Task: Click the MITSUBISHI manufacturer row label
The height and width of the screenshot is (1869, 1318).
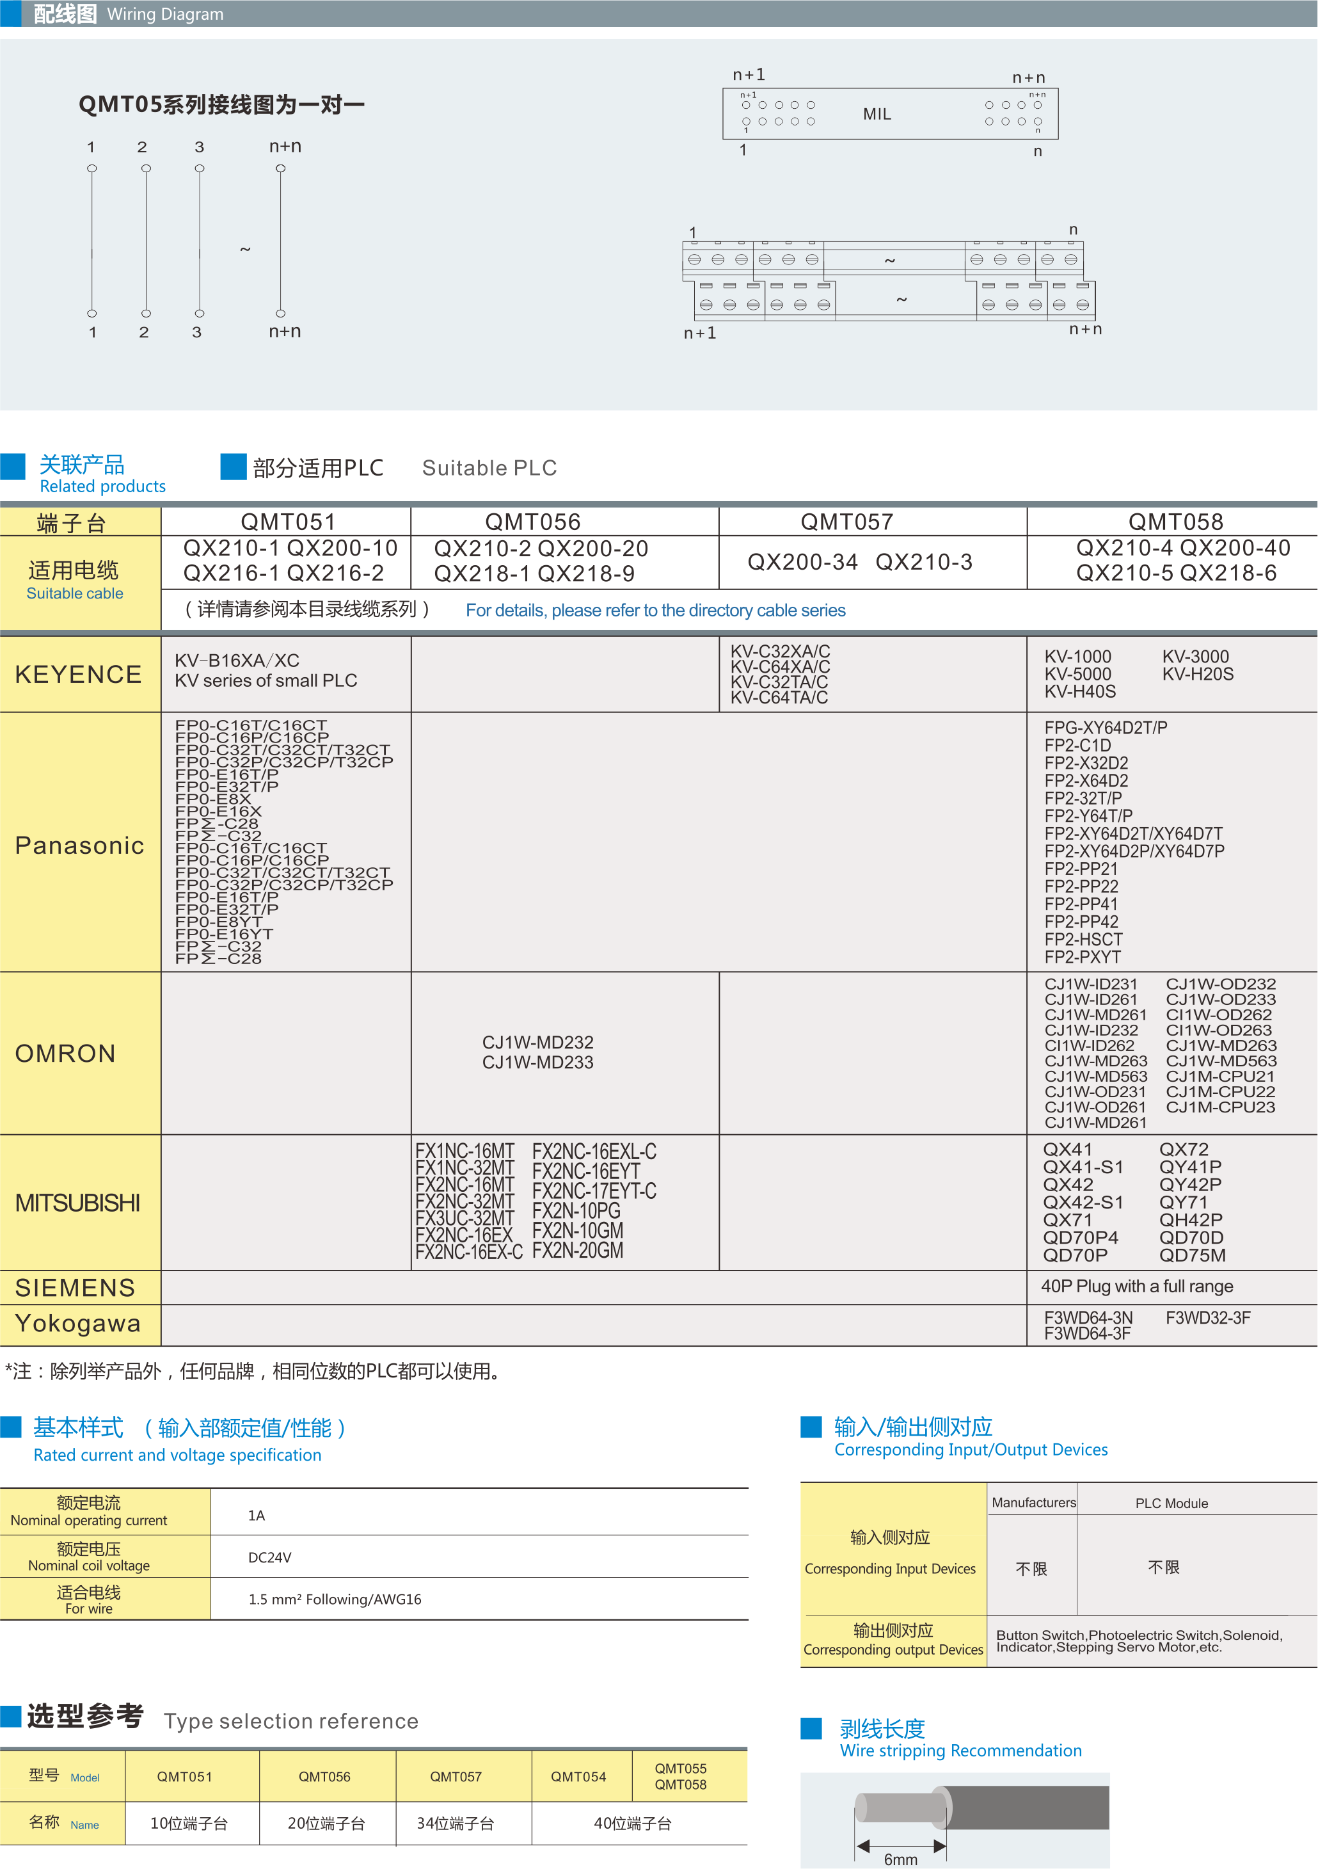Action: click(77, 1203)
